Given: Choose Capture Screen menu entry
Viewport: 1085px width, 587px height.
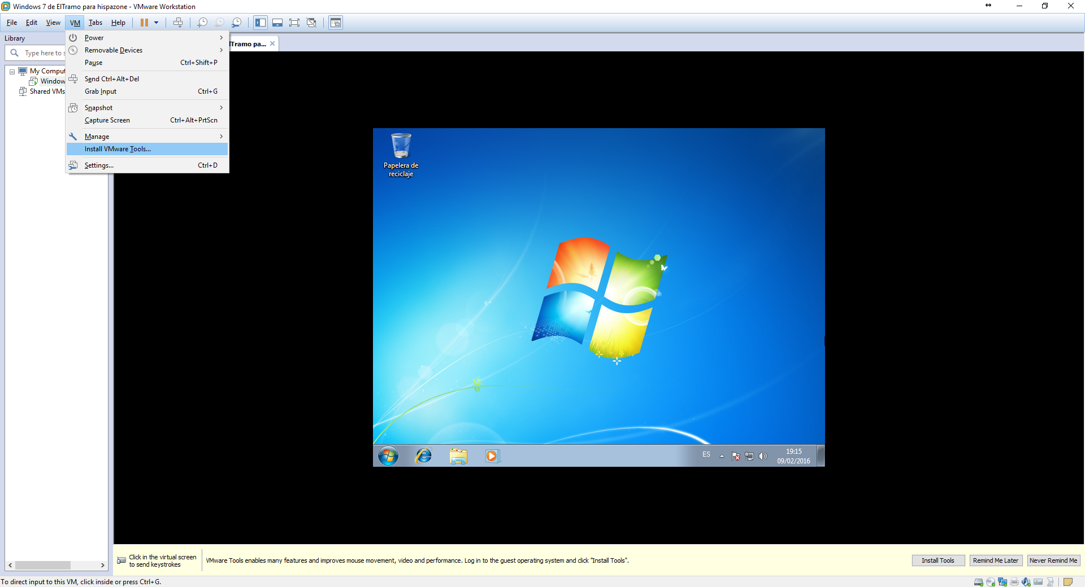Looking at the screenshot, I should point(147,120).
